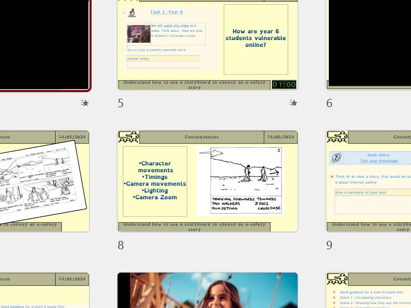Click the microscope icon on slide 5
411x308 pixels.
[x=132, y=12]
